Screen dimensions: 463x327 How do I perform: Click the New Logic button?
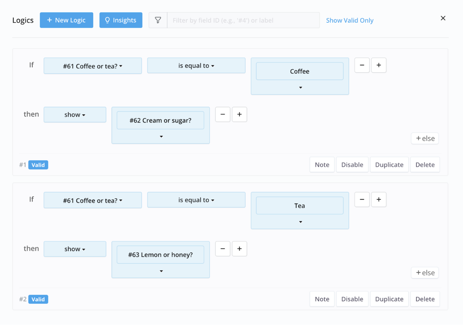[66, 20]
